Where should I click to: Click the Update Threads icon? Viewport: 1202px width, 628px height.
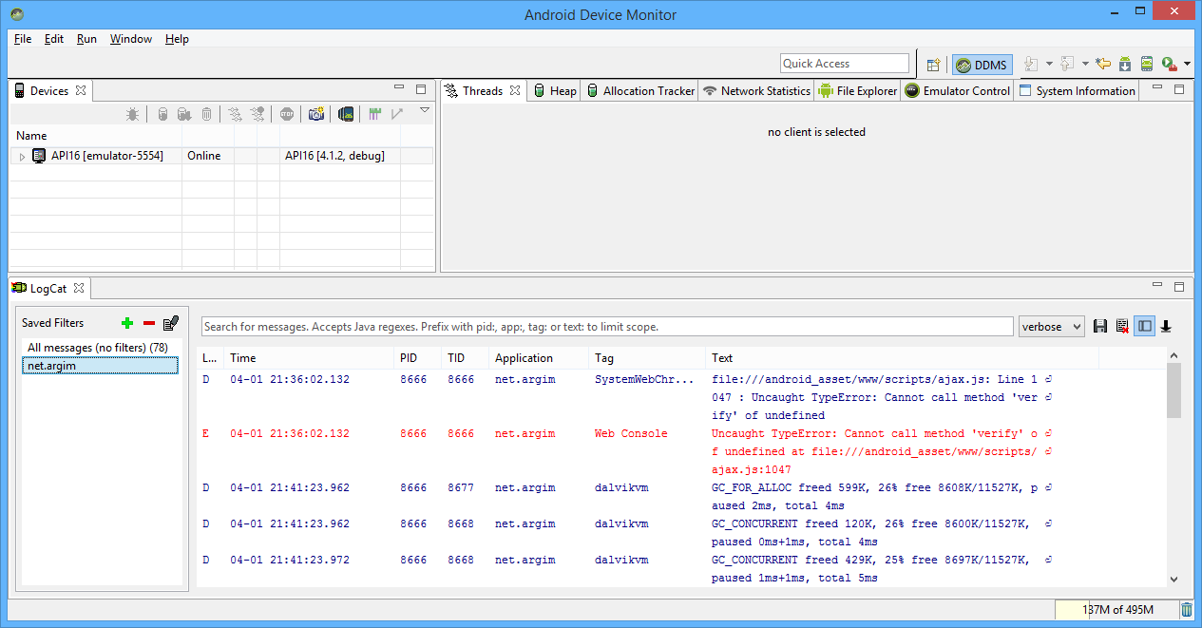[235, 114]
